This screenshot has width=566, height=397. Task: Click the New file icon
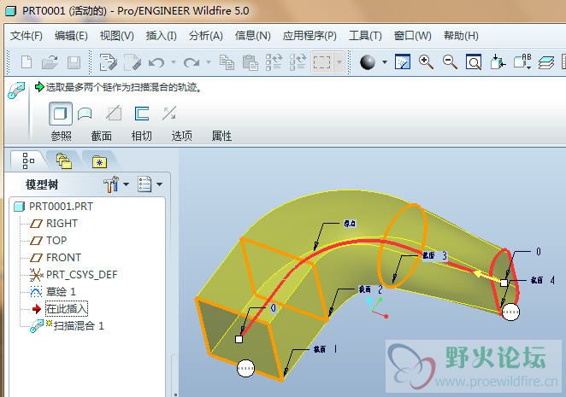pyautogui.click(x=27, y=62)
